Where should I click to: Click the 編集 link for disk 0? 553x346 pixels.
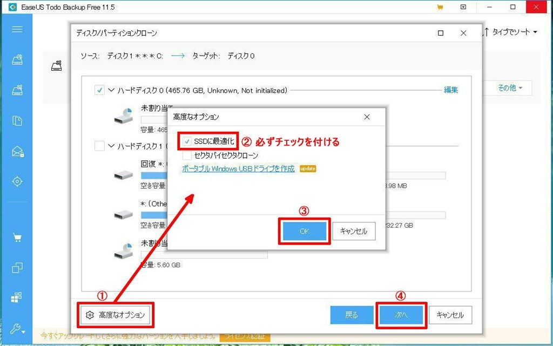tap(451, 90)
